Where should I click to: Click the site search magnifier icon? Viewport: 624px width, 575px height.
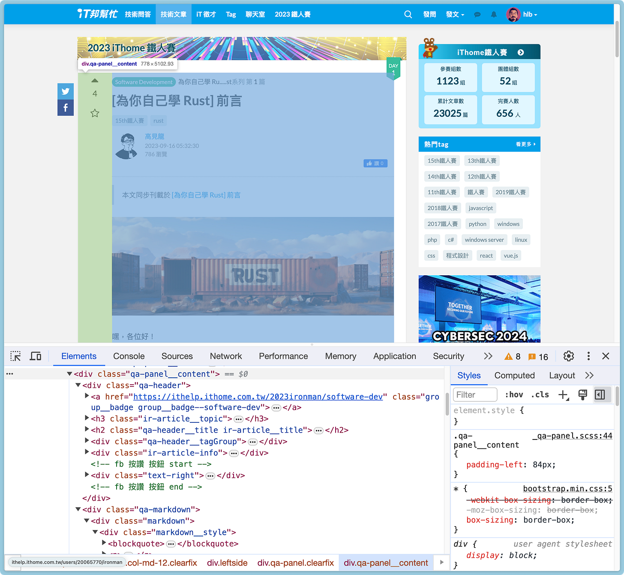point(408,14)
